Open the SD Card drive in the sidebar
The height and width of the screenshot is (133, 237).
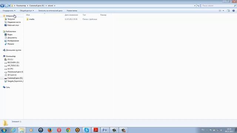pyautogui.click(x=12, y=75)
